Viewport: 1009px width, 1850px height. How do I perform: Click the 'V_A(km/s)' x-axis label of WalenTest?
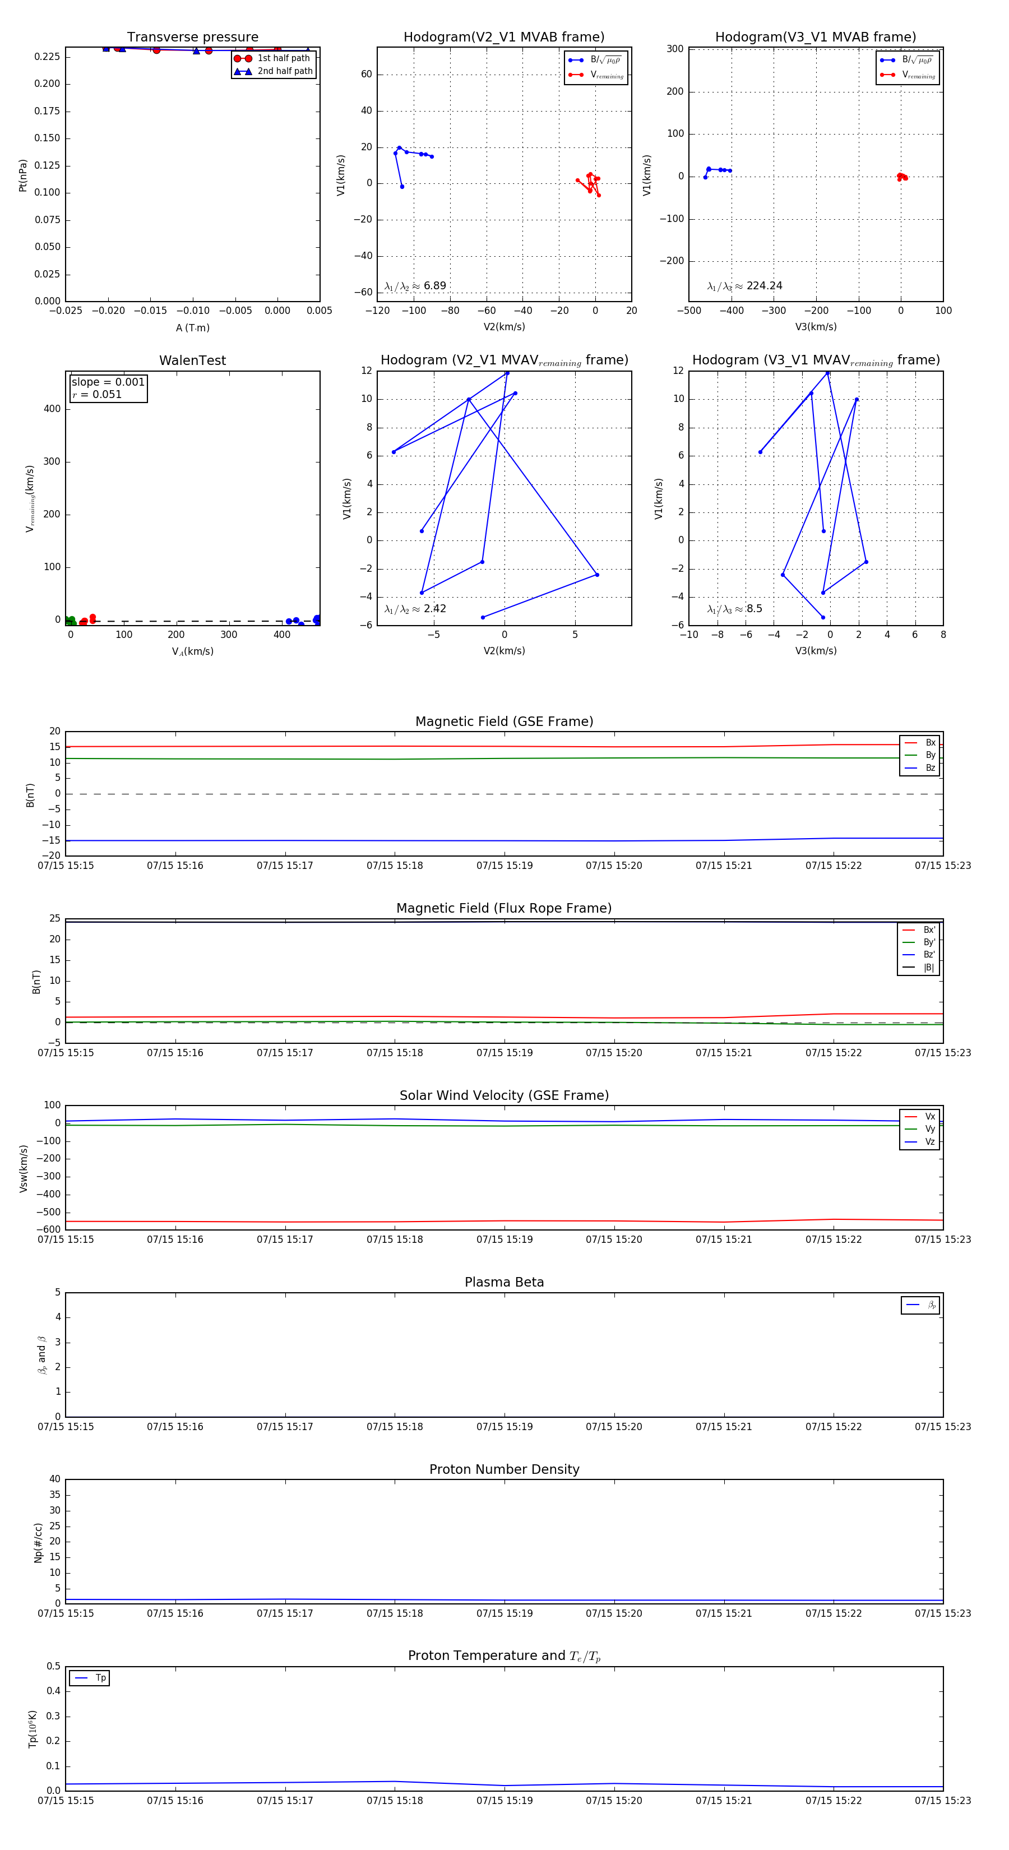[192, 651]
